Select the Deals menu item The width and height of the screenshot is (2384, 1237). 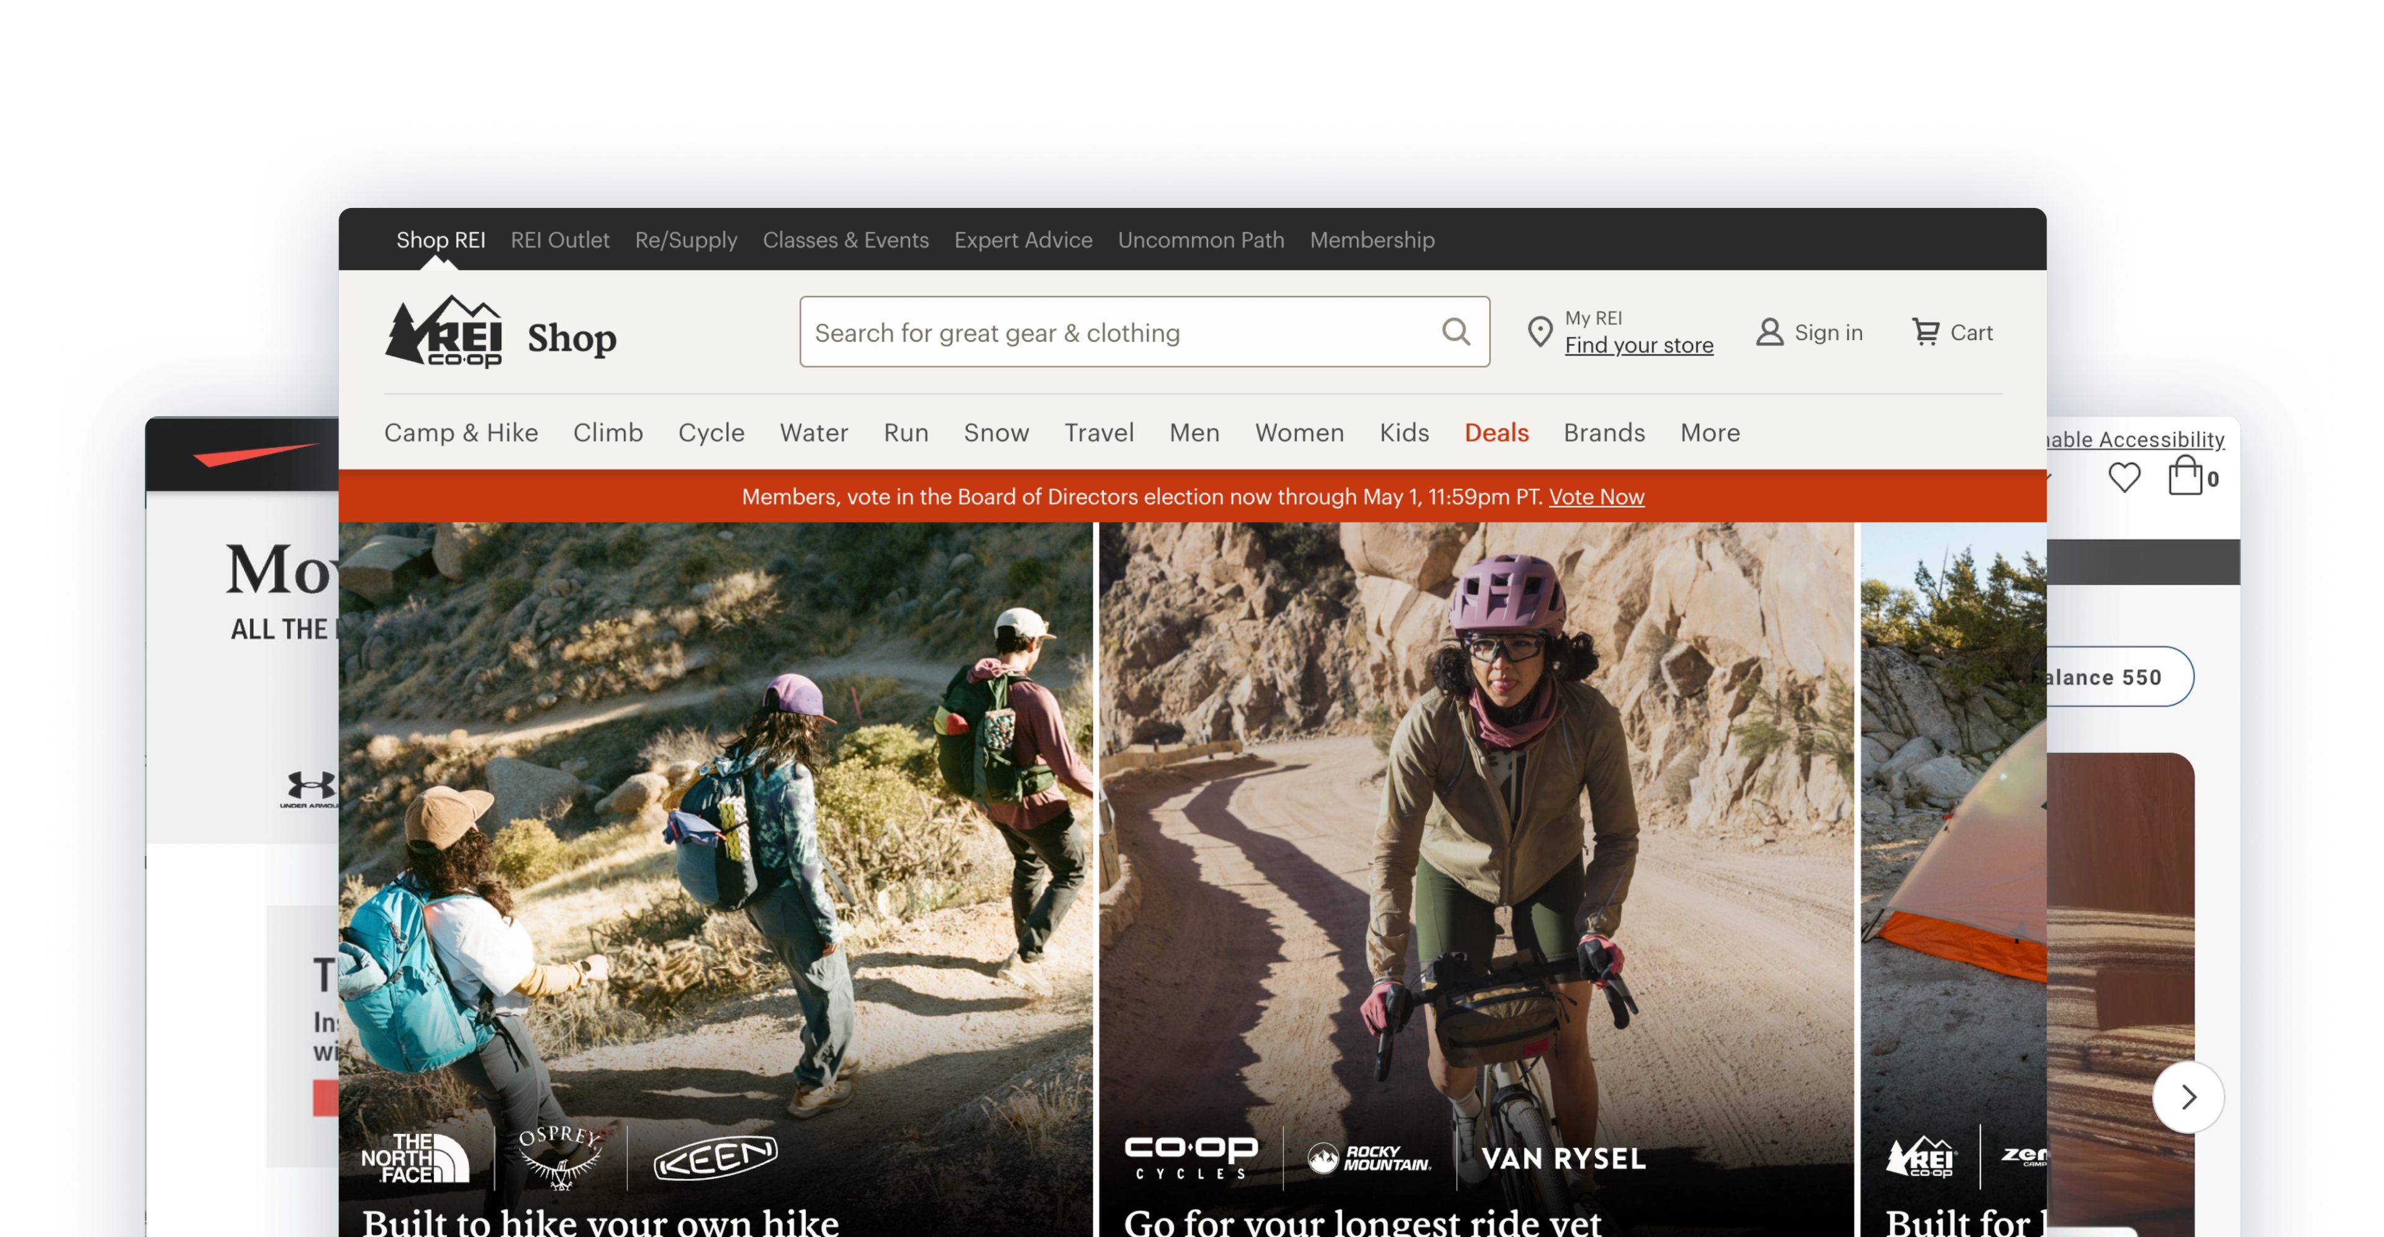[1496, 432]
